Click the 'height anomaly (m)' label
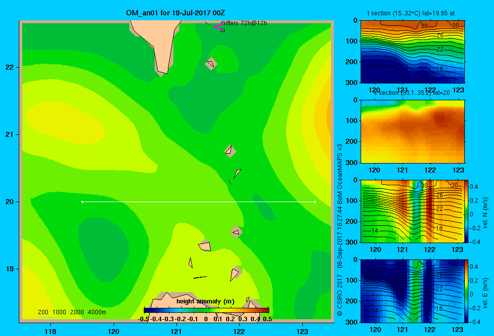The width and height of the screenshot is (494, 336). coord(206,301)
